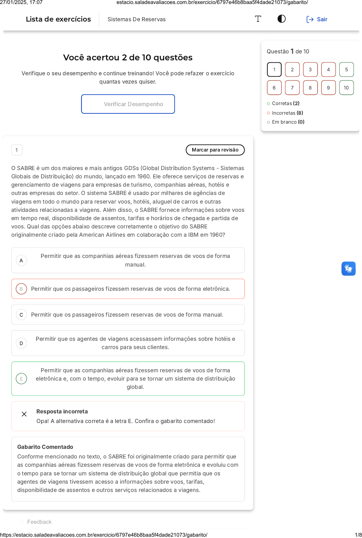Click the question number 1 badge
The height and width of the screenshot is (538, 362).
pos(17,150)
